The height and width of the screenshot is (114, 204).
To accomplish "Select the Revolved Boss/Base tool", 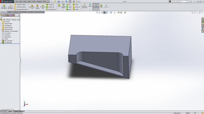I will 10,7.
